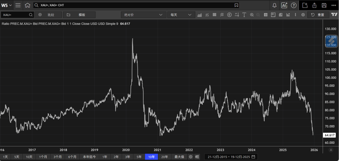Select the 5年 time range

click(139, 157)
